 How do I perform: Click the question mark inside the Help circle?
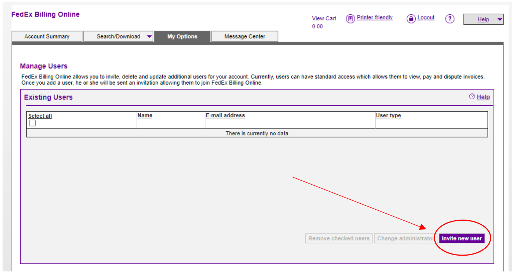point(450,18)
